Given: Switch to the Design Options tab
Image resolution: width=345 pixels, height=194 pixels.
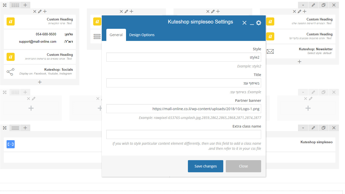Looking at the screenshot, I should (142, 35).
